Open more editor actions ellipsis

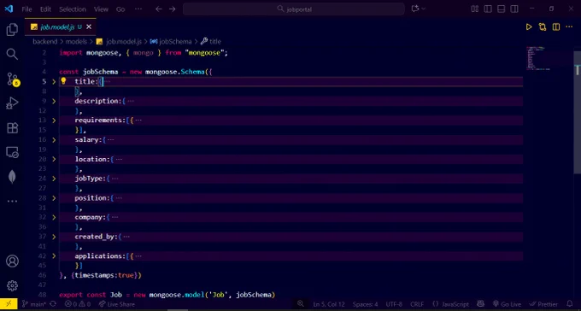pyautogui.click(x=569, y=26)
